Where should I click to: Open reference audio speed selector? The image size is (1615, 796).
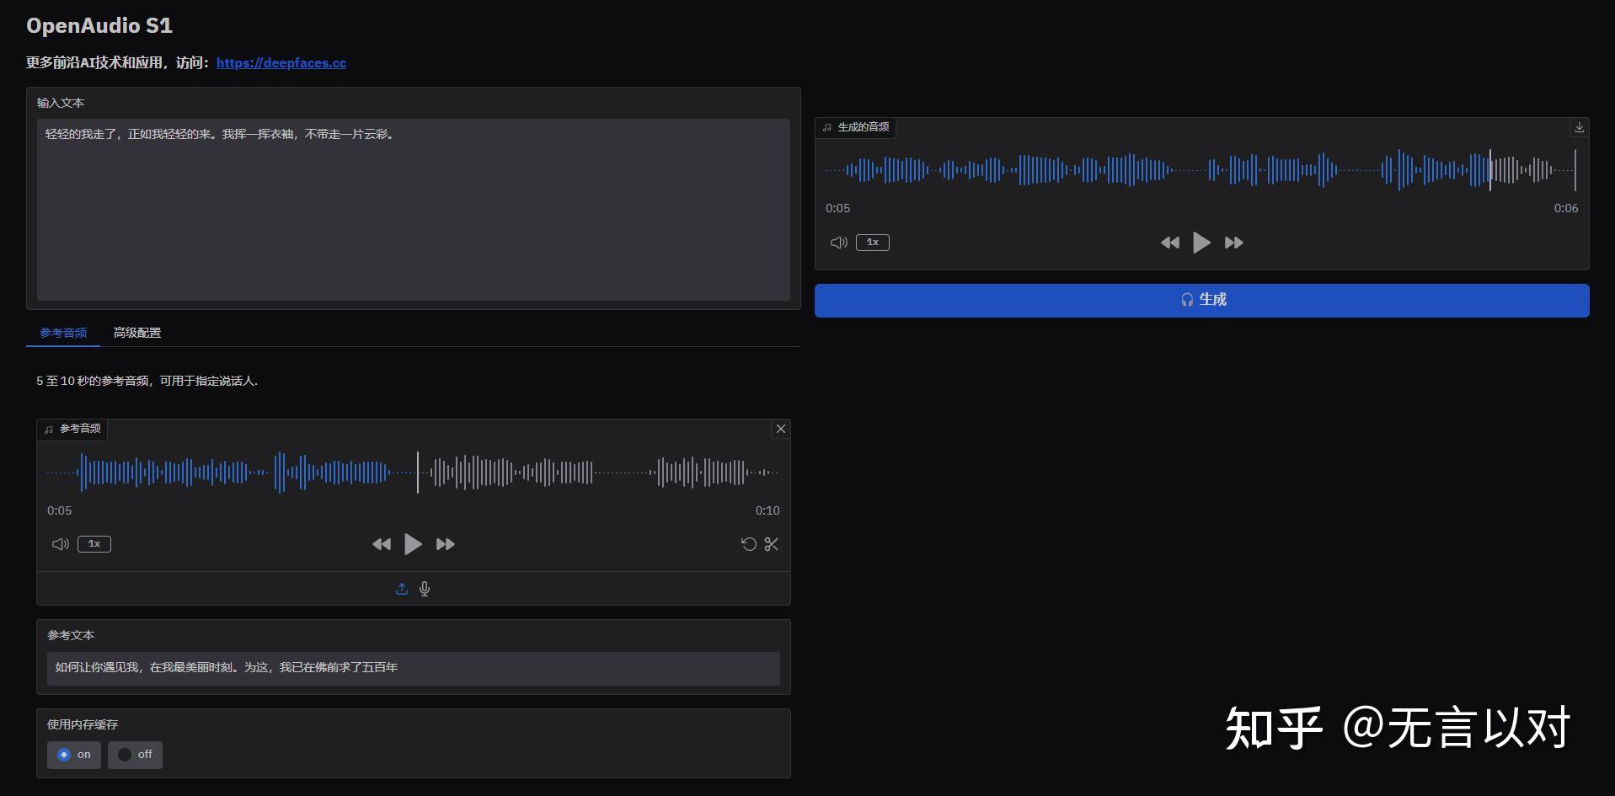coord(94,543)
